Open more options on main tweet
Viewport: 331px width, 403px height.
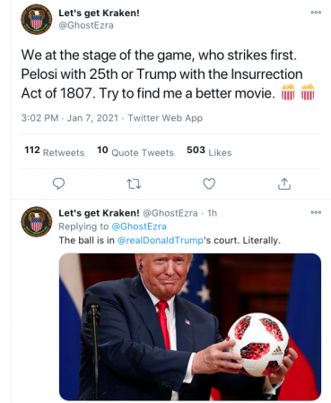point(316,13)
